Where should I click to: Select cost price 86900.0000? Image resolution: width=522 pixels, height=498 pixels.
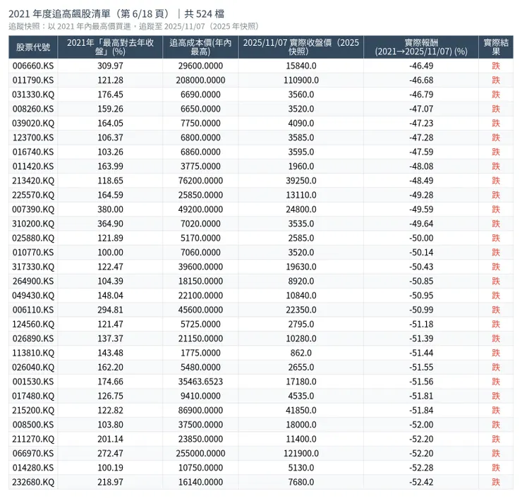200,410
